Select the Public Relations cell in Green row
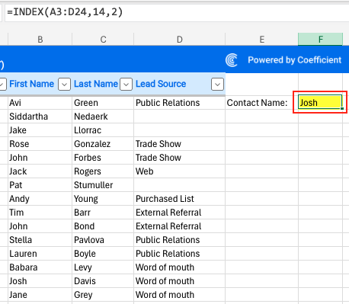This screenshot has height=304, width=349. pyautogui.click(x=180, y=103)
